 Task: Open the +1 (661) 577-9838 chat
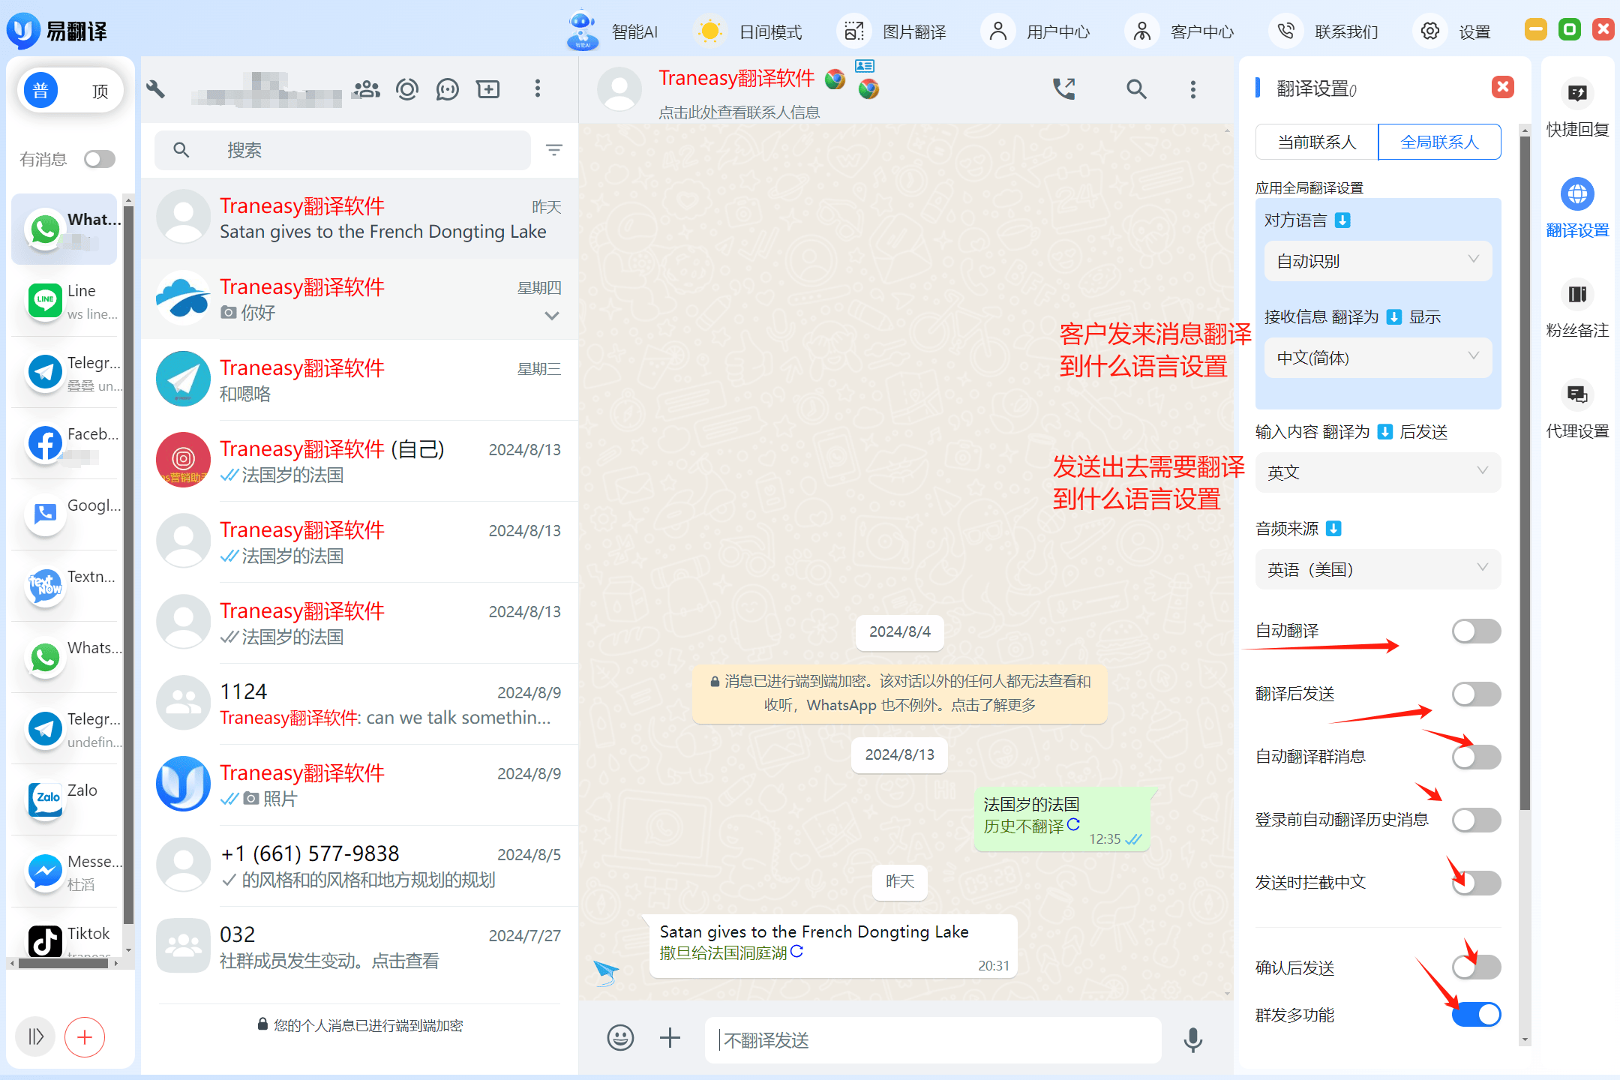click(360, 865)
